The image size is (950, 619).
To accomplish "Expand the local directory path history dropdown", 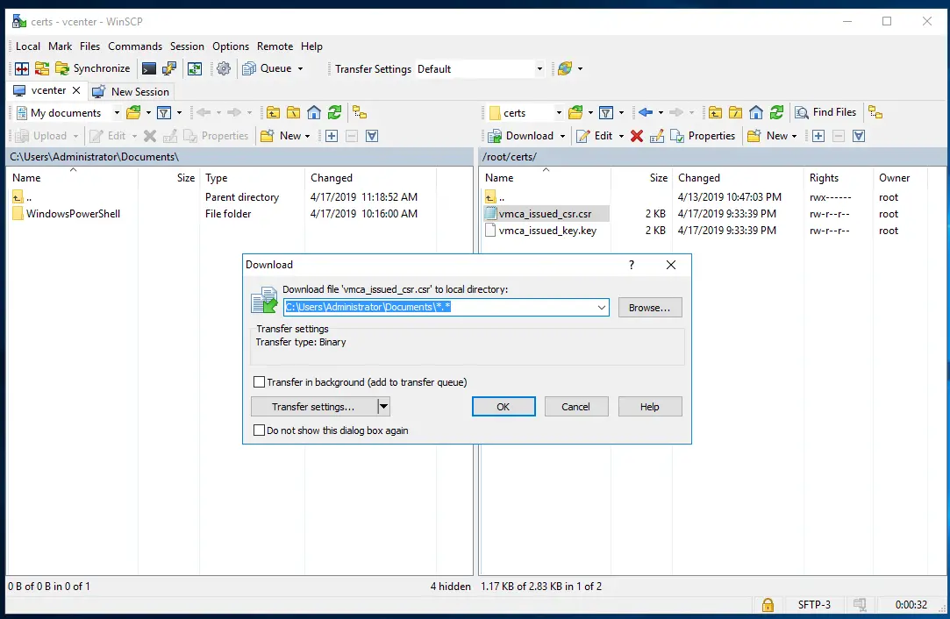I will point(602,307).
